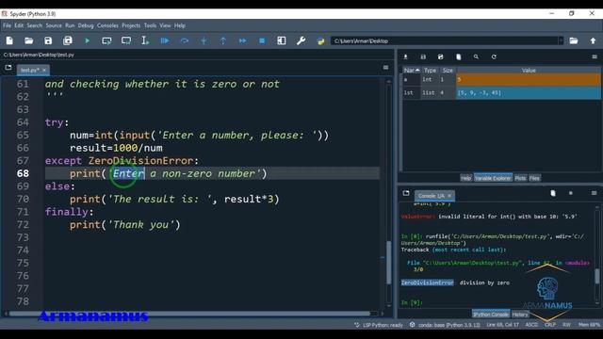
Task: Switch to the Plots pane tab
Action: [520, 178]
